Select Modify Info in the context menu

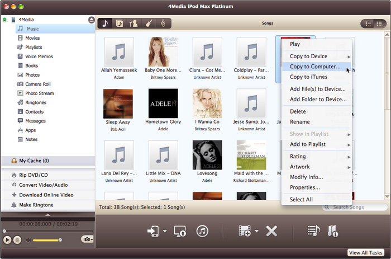[x=306, y=177]
